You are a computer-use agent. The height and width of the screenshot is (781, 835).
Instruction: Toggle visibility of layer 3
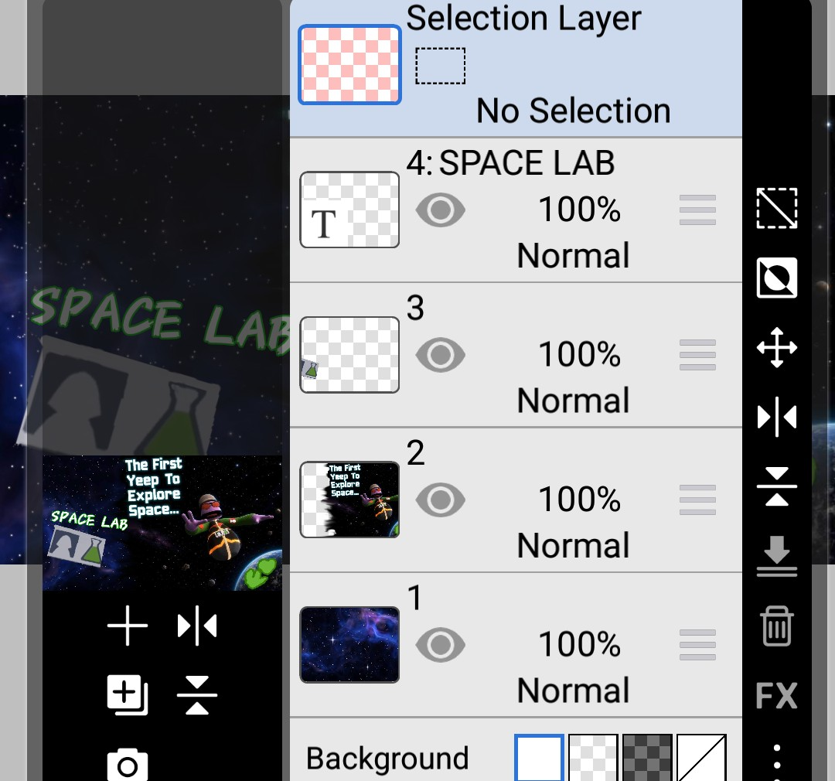[441, 355]
